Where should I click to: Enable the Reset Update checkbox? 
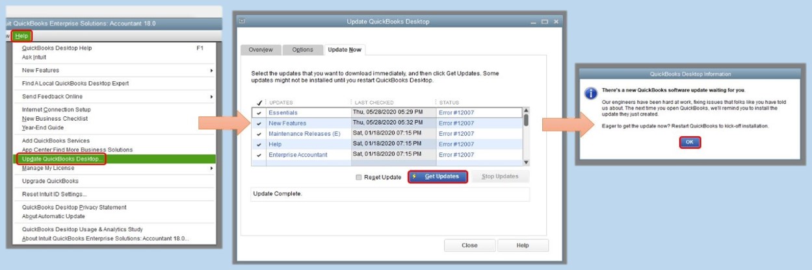click(359, 177)
